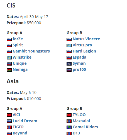Open the pro100 team link
Image resolution: width=127 pixels, height=140 pixels.
pos(79,69)
